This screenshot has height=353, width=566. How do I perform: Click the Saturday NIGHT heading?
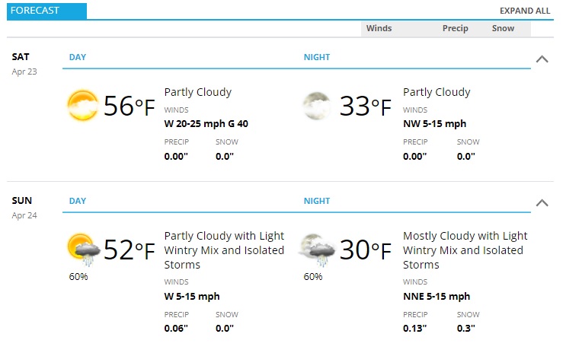(317, 57)
